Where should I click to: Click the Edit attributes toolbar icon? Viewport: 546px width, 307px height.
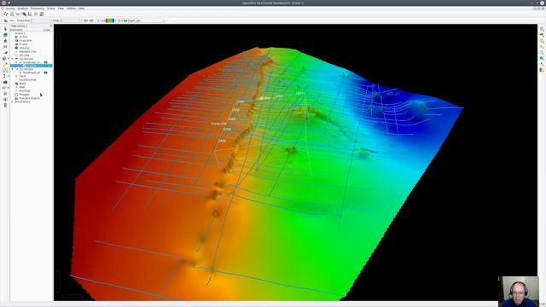click(12, 14)
